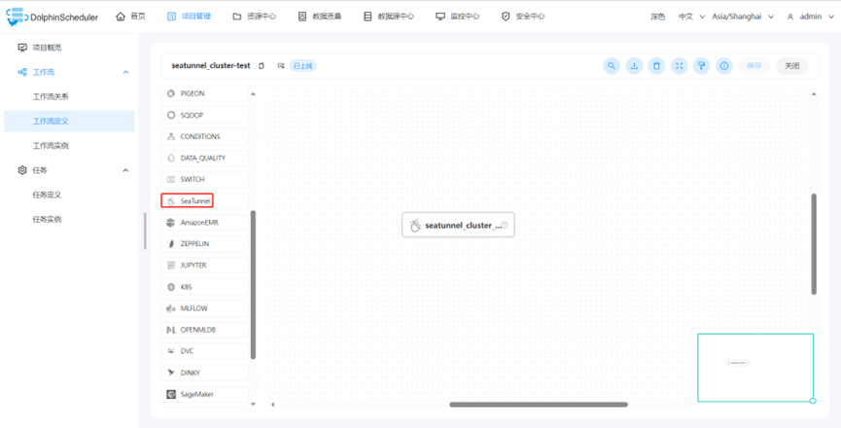Click the canvas scroll-up arrow

[814, 93]
